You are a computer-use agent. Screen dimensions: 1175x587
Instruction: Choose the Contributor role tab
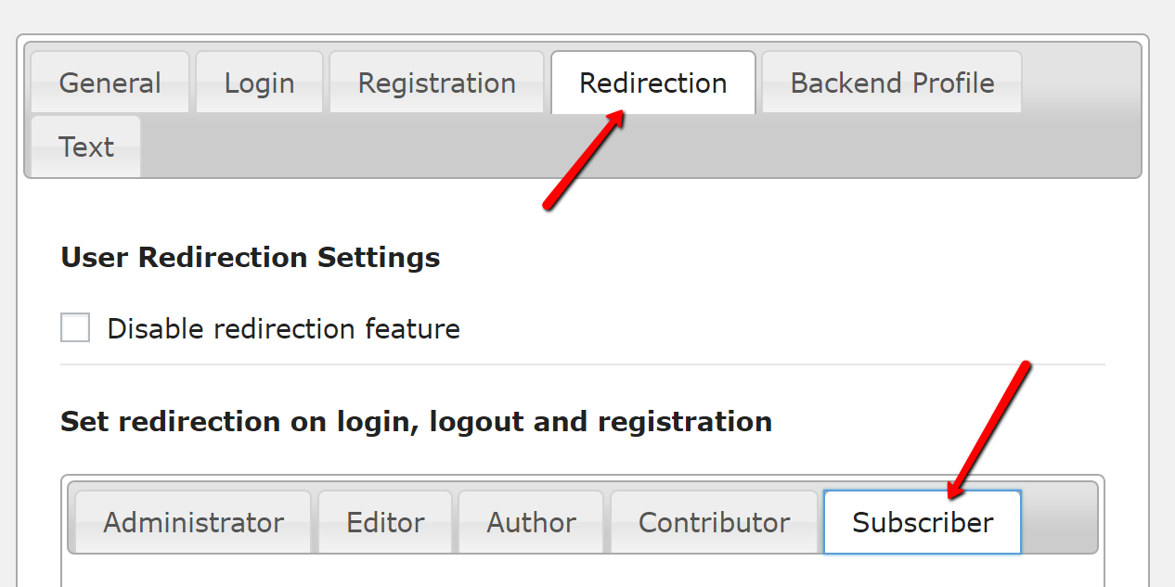point(714,522)
